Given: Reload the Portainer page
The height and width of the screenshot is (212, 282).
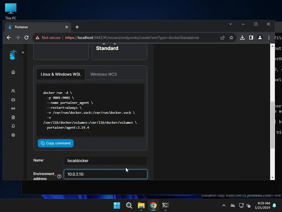Looking at the screenshot, I should [26, 38].
